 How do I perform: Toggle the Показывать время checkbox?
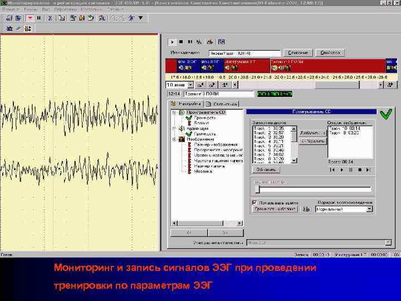coord(255,203)
